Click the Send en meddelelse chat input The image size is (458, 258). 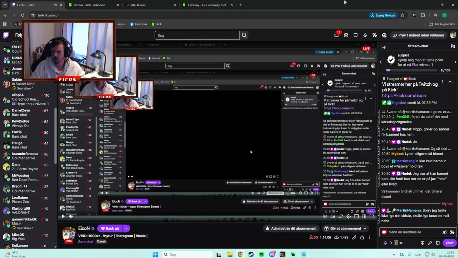[x=411, y=232]
